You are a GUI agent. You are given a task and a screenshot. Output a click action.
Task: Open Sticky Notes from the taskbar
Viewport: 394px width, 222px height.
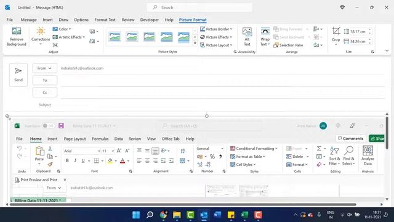tap(231, 215)
